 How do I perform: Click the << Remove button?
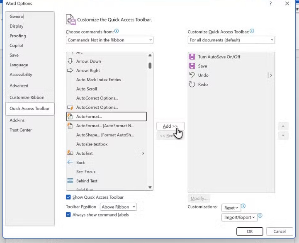pos(170,136)
